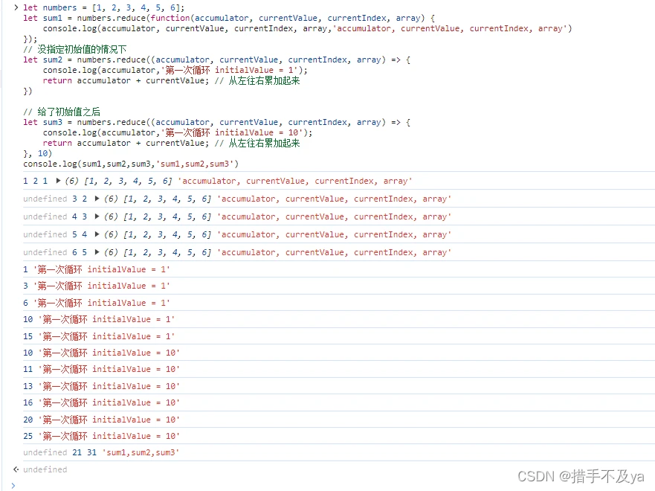Screen dimensions: 655x491
Task: Click the line 'let numbers = [1, 2, 3, 4, 5, 6];'
Action: tap(103, 7)
